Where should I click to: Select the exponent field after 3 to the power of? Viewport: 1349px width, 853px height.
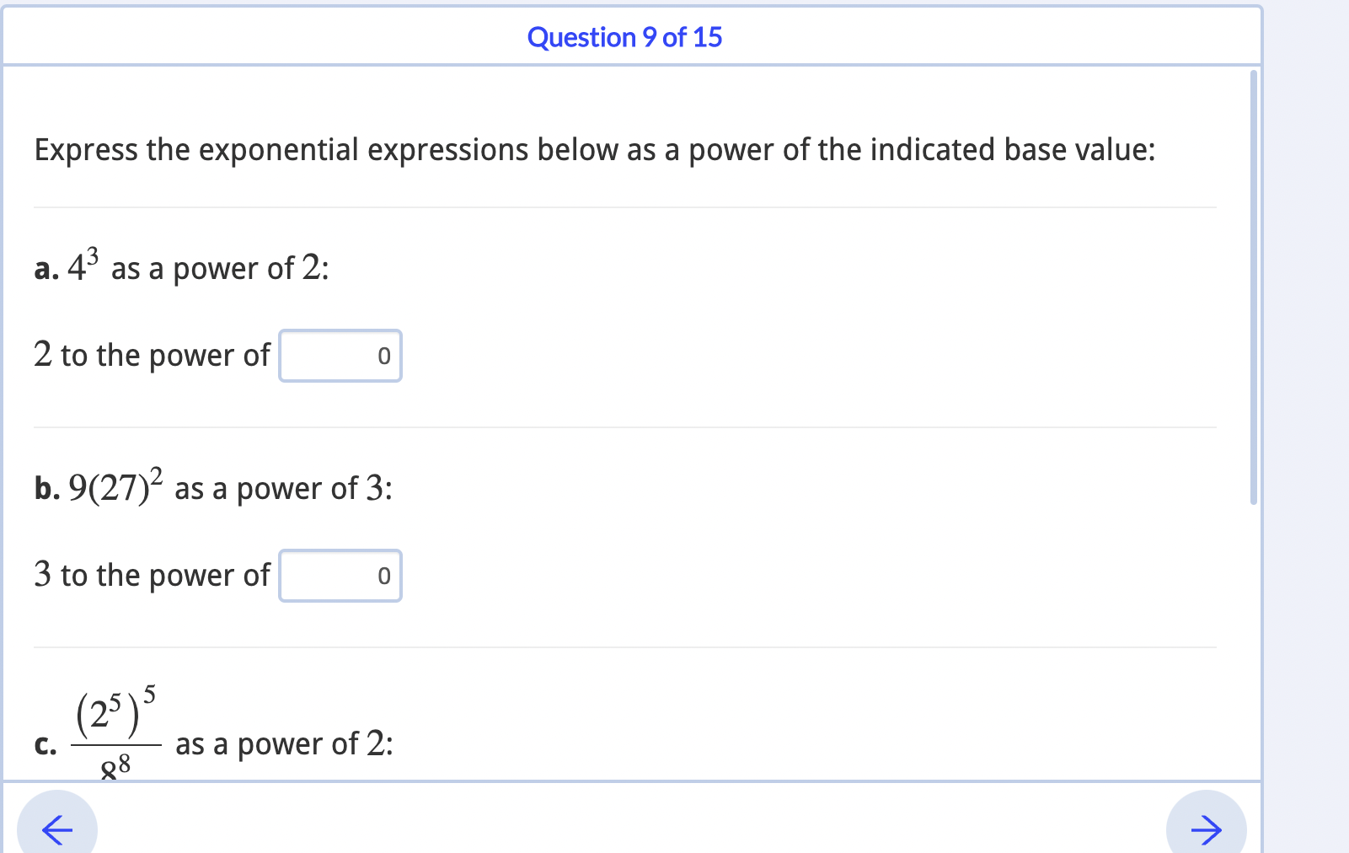pyautogui.click(x=340, y=576)
